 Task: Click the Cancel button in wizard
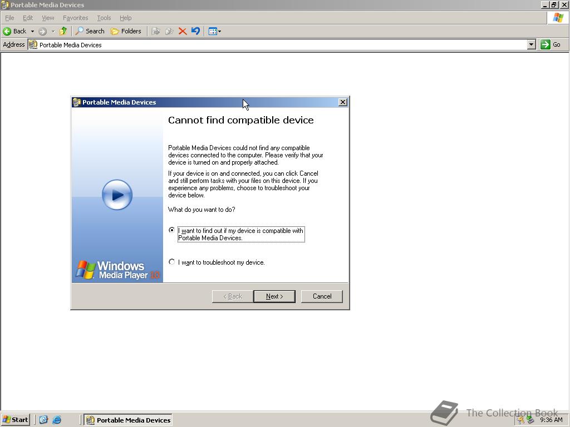click(x=322, y=296)
